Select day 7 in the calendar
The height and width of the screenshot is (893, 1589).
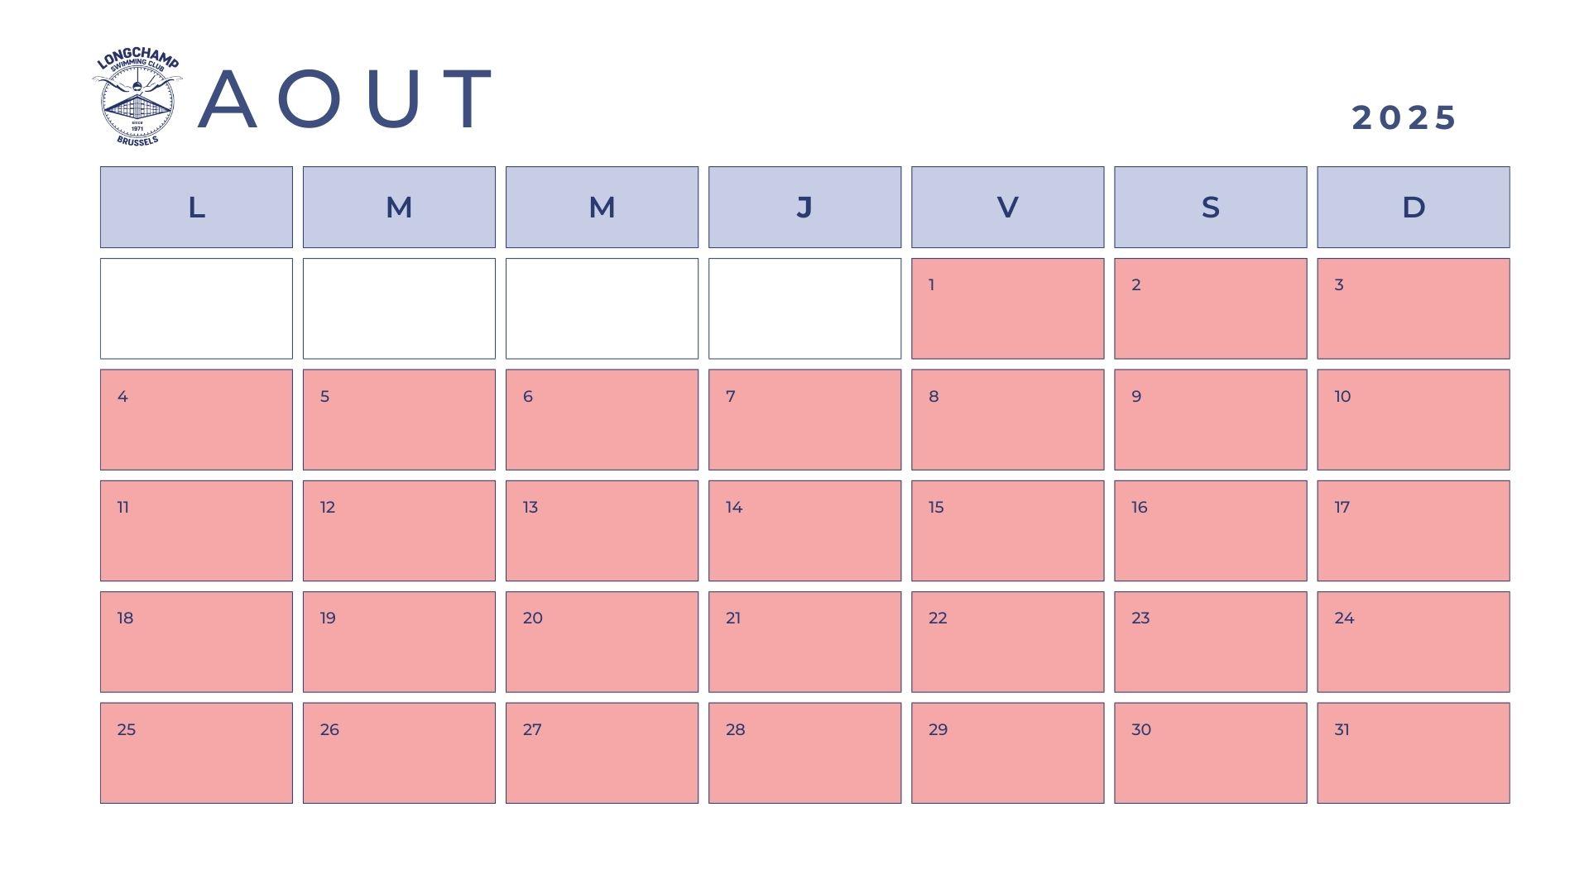click(804, 419)
